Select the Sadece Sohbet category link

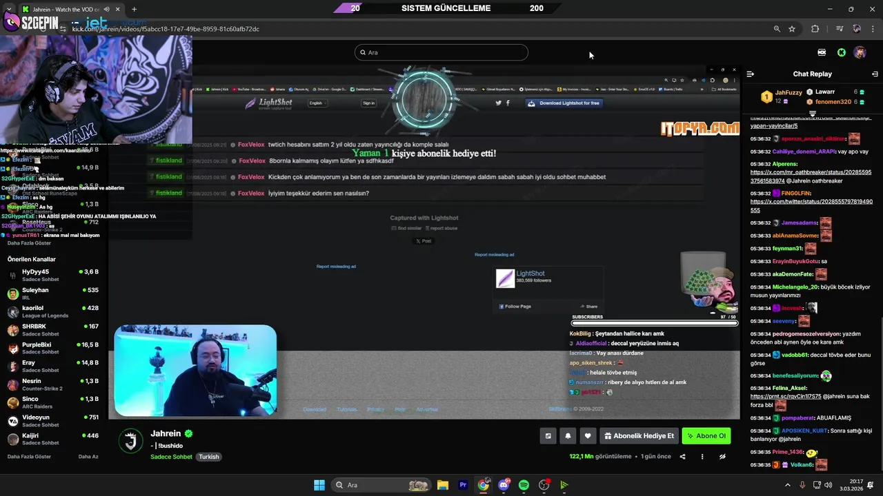click(x=171, y=457)
